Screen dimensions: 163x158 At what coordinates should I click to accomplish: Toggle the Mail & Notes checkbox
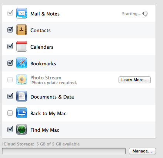[x=10, y=13]
